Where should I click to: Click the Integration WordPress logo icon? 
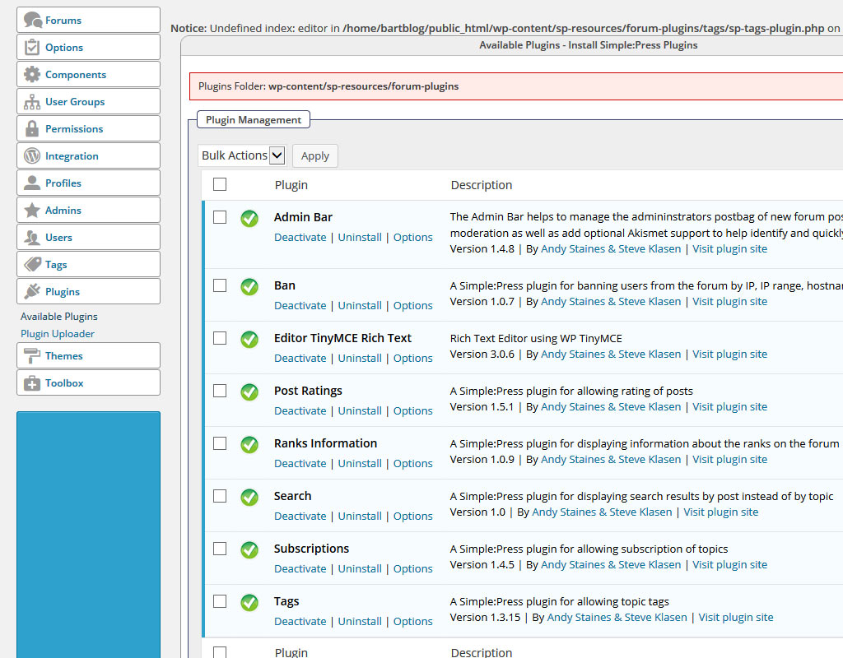pos(32,155)
